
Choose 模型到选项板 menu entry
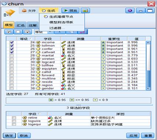pyautogui.click(x=61, y=22)
